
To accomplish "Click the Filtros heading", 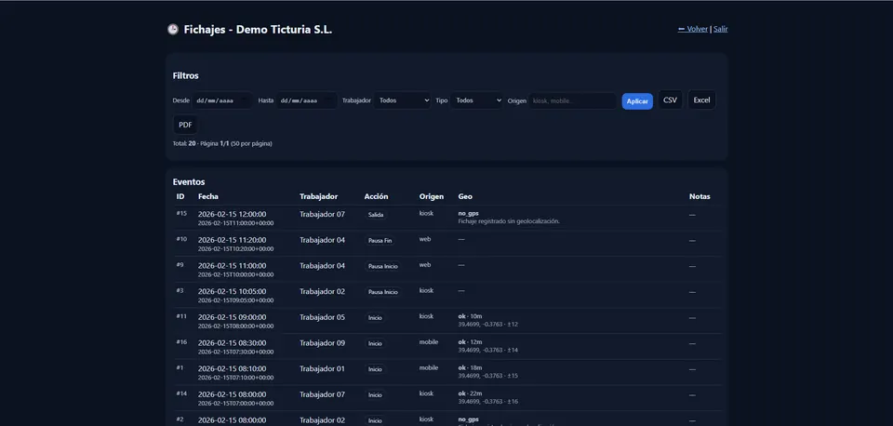I will pos(186,75).
